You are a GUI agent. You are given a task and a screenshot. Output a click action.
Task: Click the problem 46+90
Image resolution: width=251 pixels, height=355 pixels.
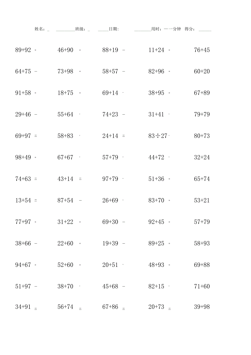(x=65, y=50)
